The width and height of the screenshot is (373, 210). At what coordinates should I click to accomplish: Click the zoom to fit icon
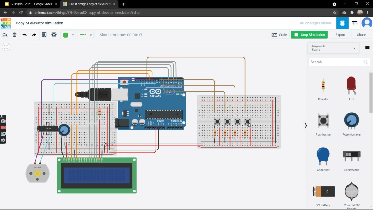[x=6, y=47]
